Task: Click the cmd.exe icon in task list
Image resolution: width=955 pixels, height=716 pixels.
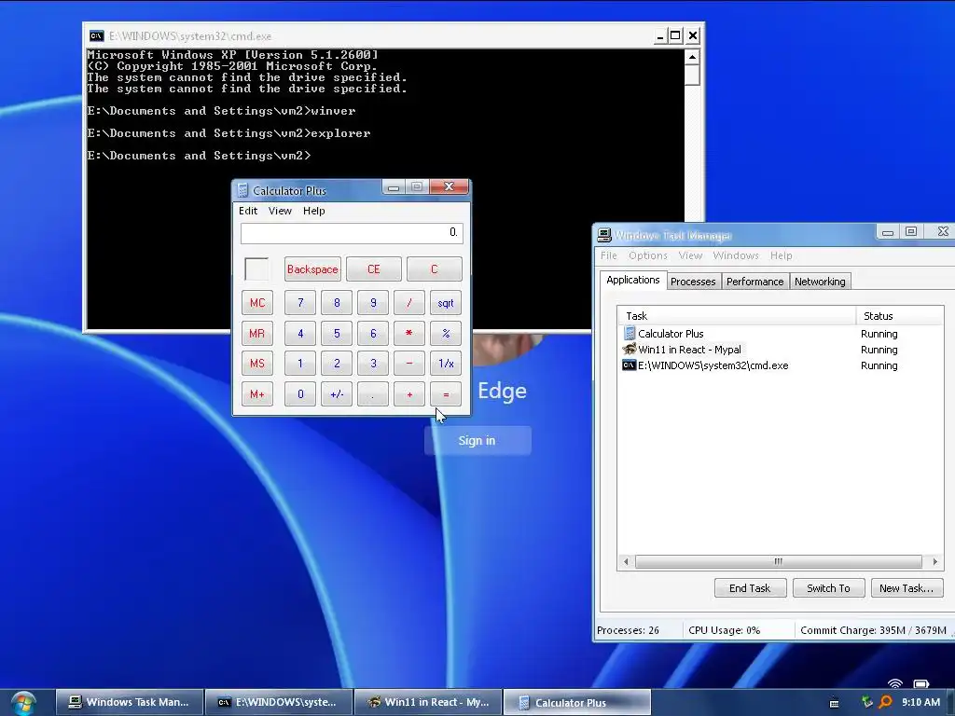Action: (630, 365)
